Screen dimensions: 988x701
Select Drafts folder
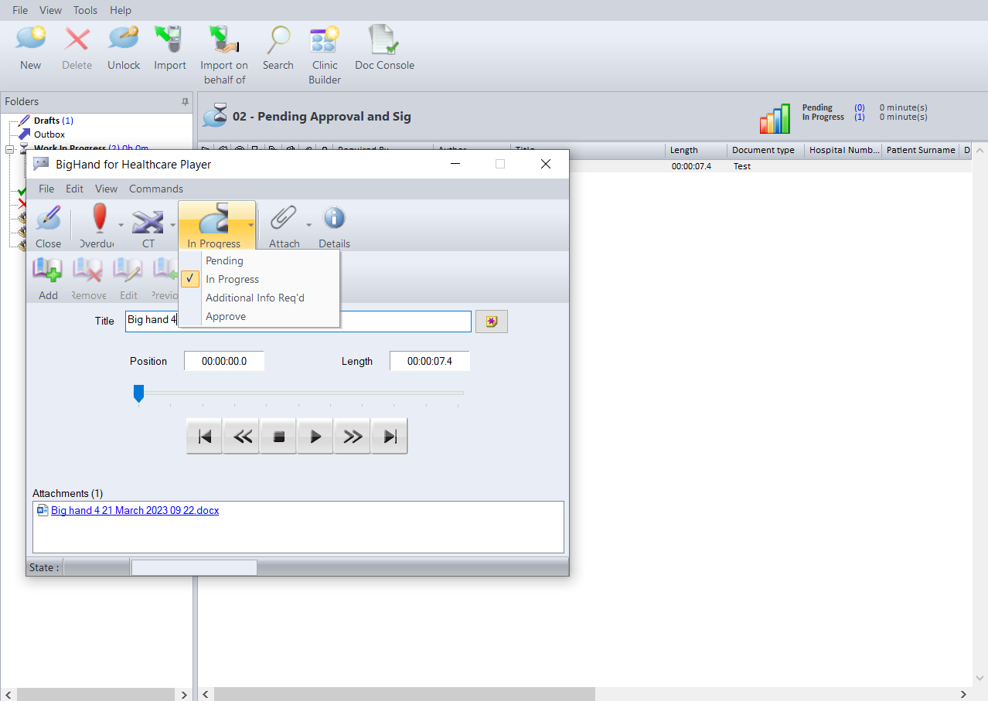coord(46,121)
